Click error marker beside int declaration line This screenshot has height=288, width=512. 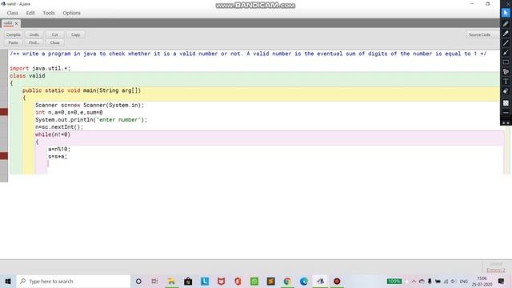[x=4, y=112]
